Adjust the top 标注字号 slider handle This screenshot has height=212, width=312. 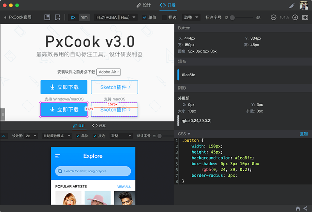232,18
